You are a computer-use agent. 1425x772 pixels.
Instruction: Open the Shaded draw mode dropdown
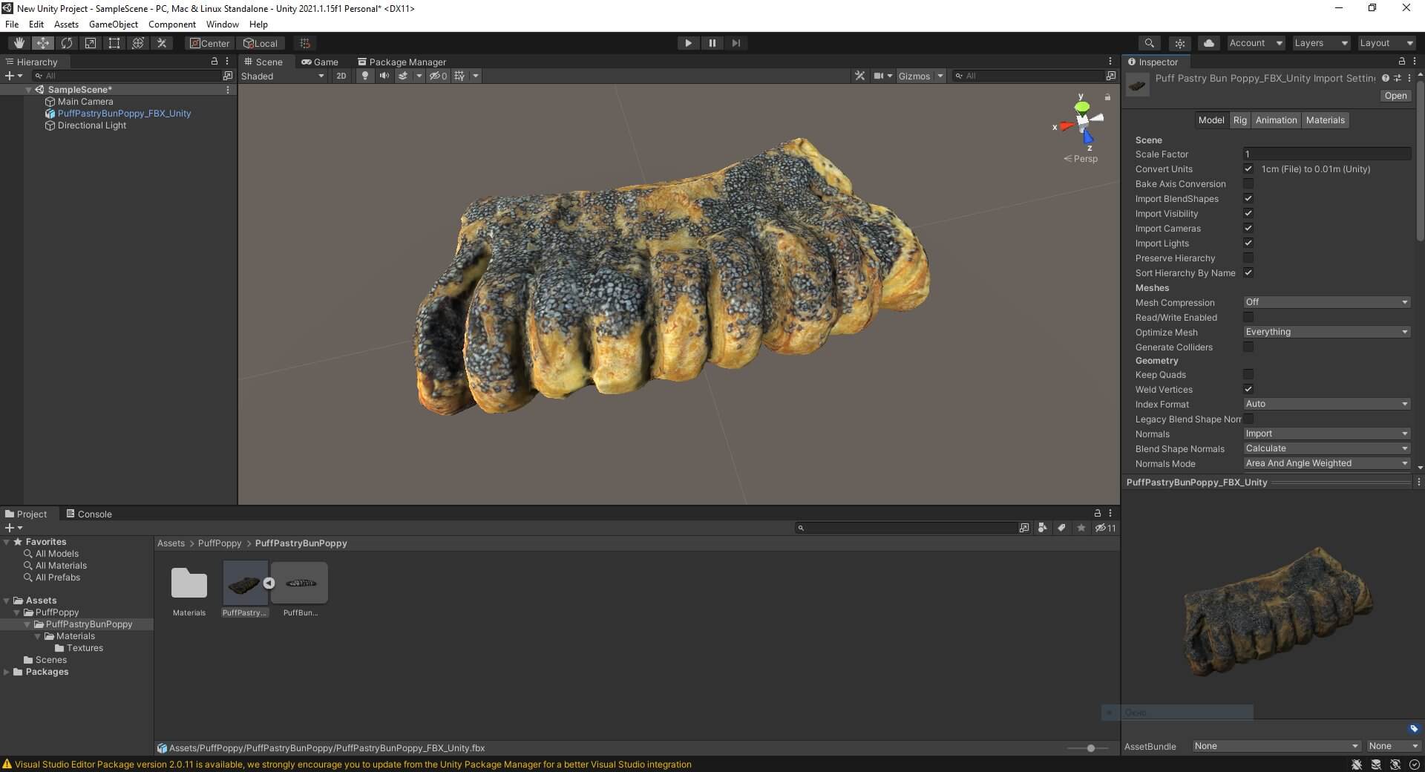(282, 76)
